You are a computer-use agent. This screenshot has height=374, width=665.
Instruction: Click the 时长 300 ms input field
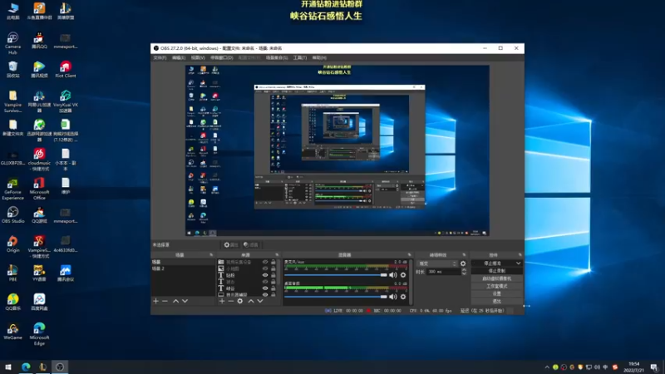[443, 272]
